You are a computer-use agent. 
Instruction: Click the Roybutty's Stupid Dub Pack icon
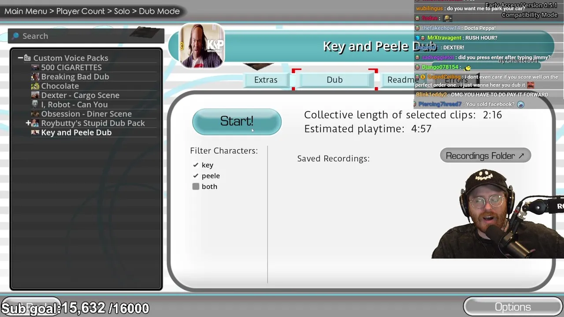point(35,123)
